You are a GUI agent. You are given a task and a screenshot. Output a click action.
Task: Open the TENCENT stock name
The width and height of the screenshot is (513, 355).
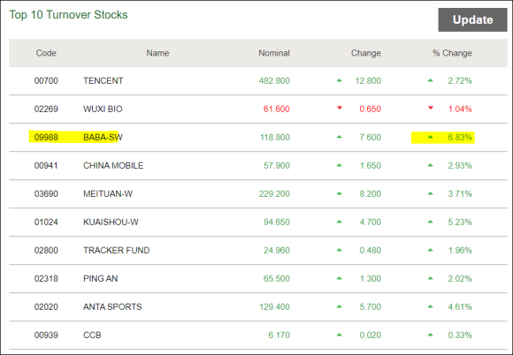pyautogui.click(x=103, y=80)
